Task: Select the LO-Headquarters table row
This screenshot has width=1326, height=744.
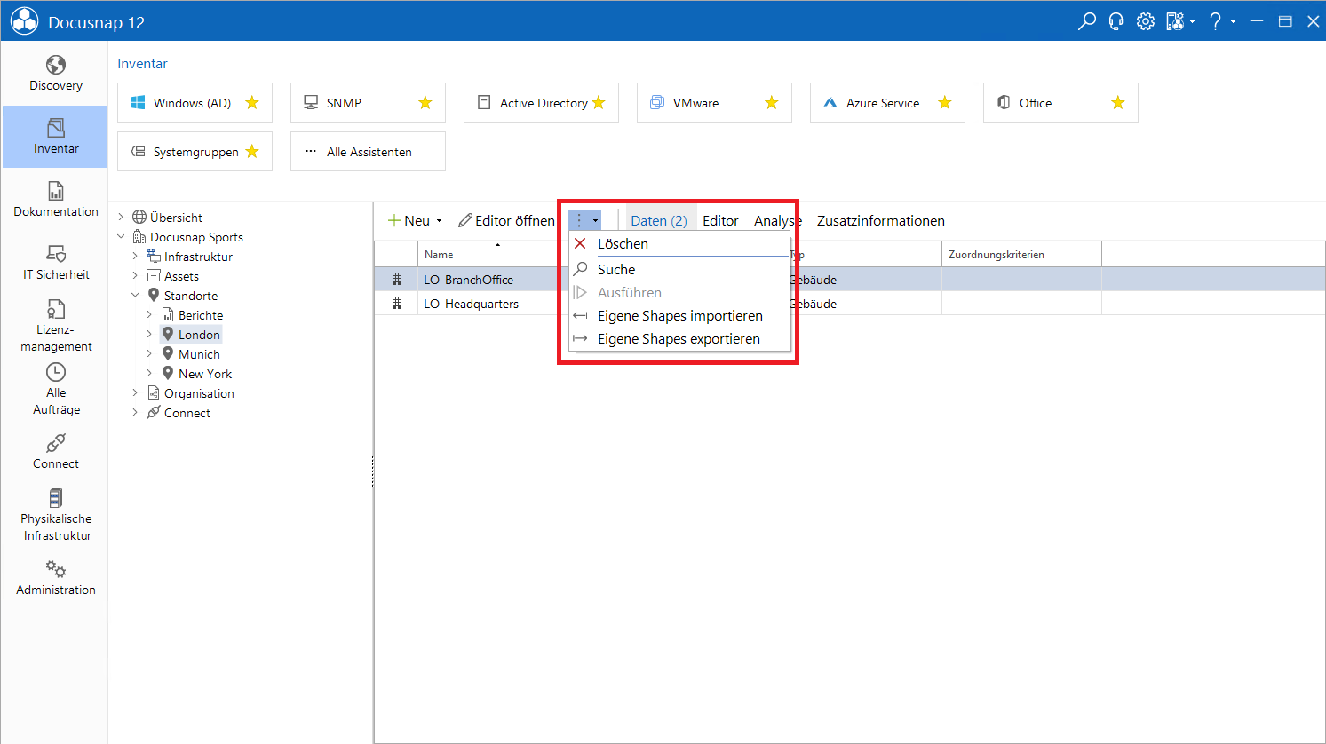Action: pyautogui.click(x=850, y=304)
